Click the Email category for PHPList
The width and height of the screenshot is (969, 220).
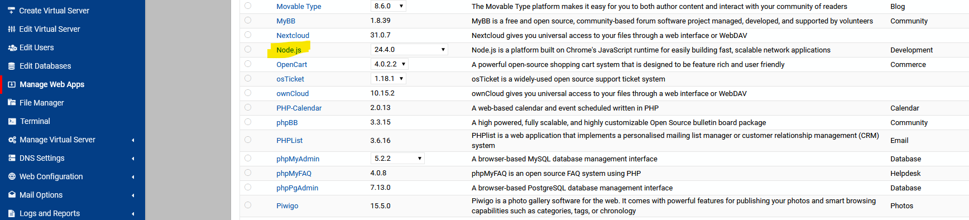click(899, 141)
